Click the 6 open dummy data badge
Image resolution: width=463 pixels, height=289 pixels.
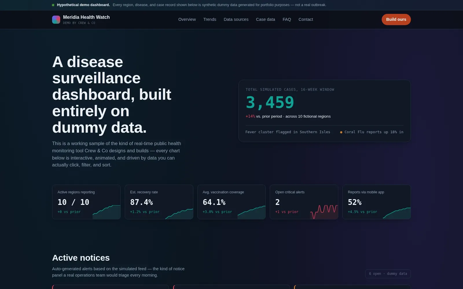(x=388, y=274)
